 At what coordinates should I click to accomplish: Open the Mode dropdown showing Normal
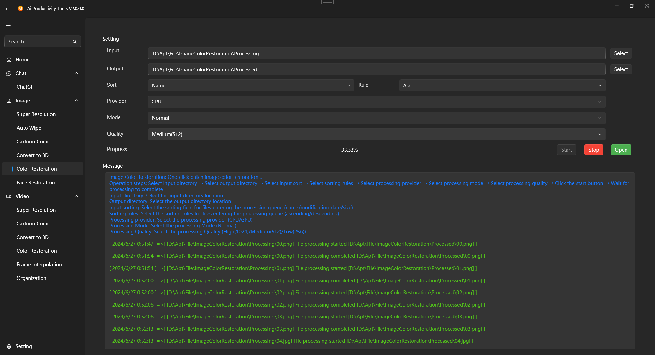(377, 118)
